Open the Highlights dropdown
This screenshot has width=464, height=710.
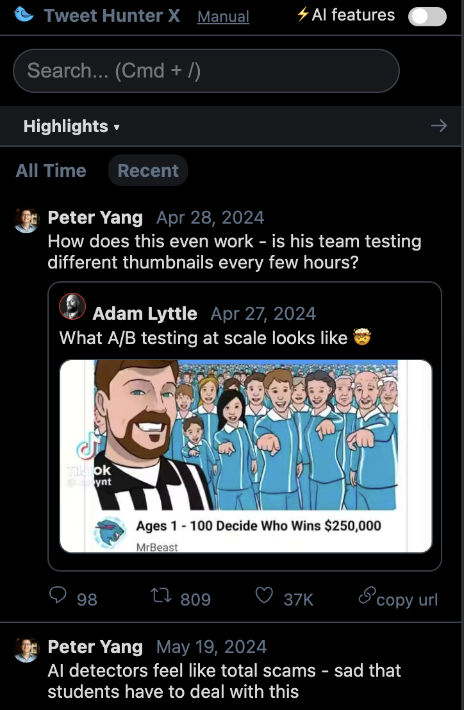(x=70, y=126)
